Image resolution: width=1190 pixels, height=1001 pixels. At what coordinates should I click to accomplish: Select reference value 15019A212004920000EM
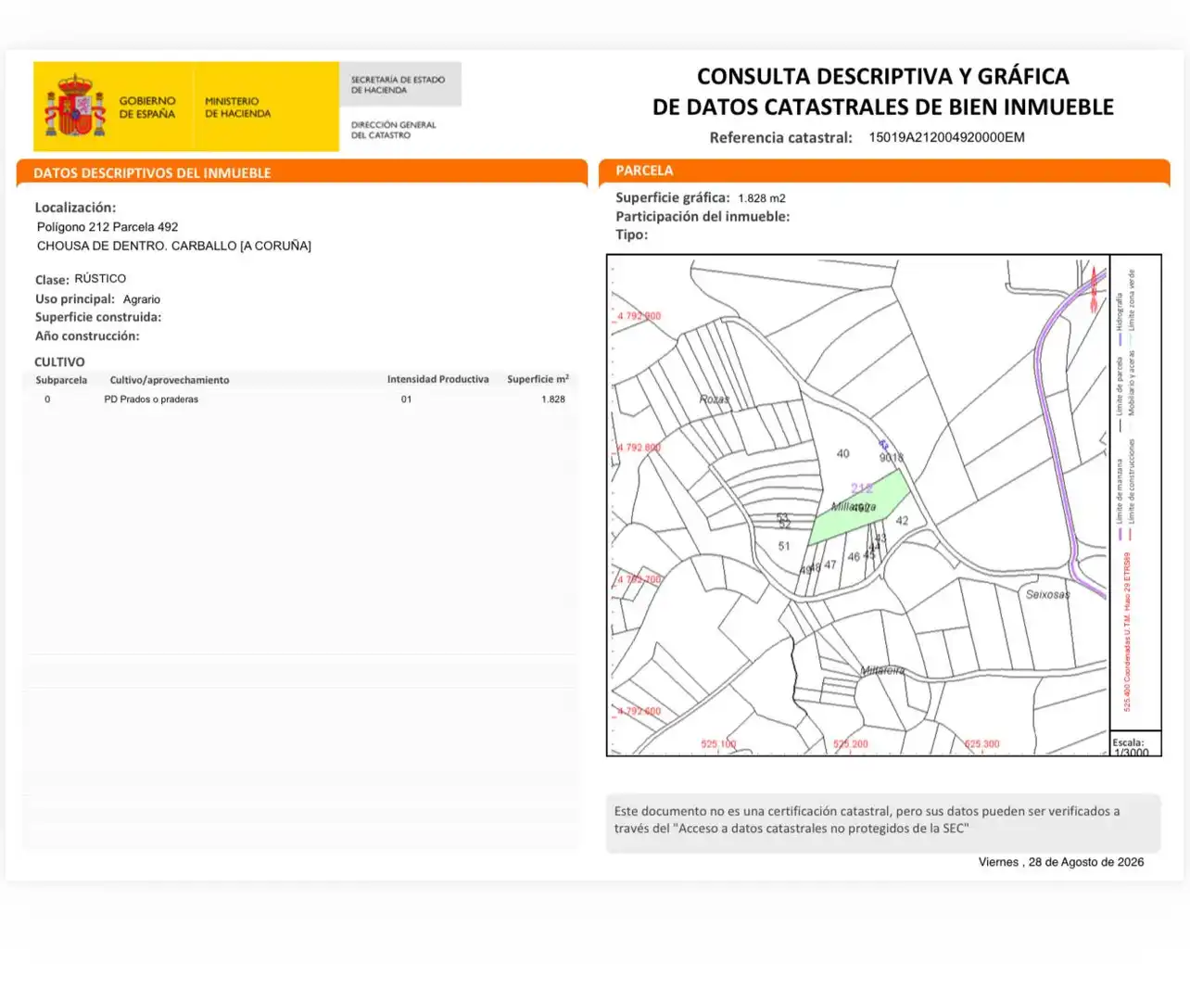point(946,137)
